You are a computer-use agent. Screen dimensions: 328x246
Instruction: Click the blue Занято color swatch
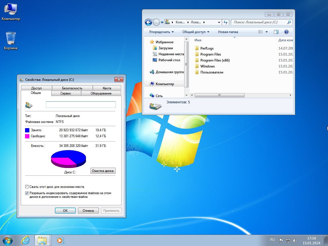point(27,130)
